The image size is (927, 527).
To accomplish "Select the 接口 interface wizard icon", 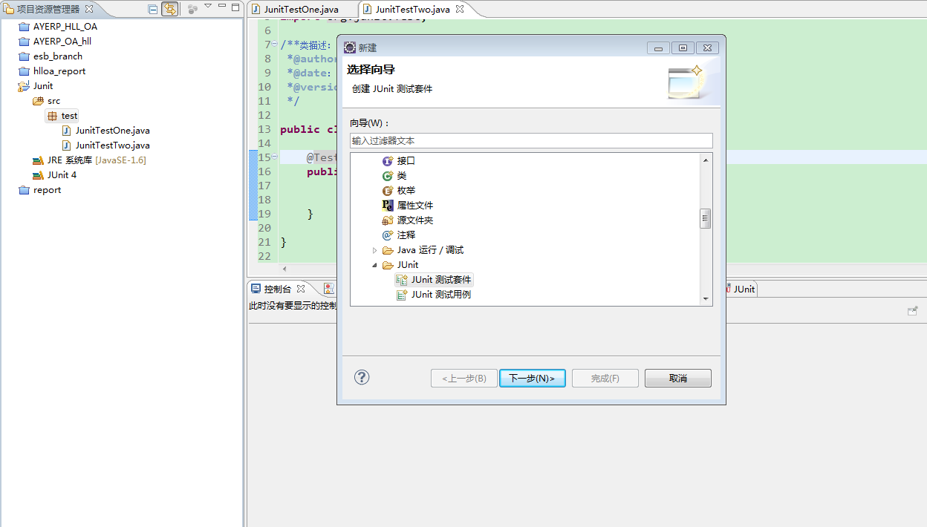I will click(x=387, y=160).
